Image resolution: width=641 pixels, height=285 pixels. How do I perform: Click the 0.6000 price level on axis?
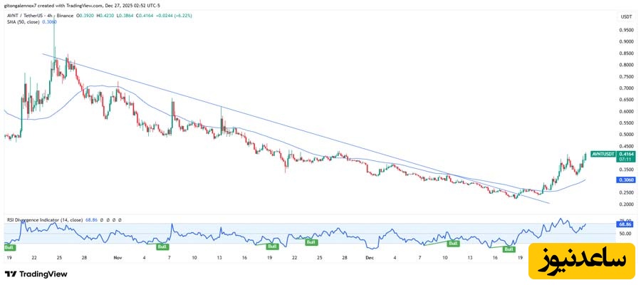(627, 111)
